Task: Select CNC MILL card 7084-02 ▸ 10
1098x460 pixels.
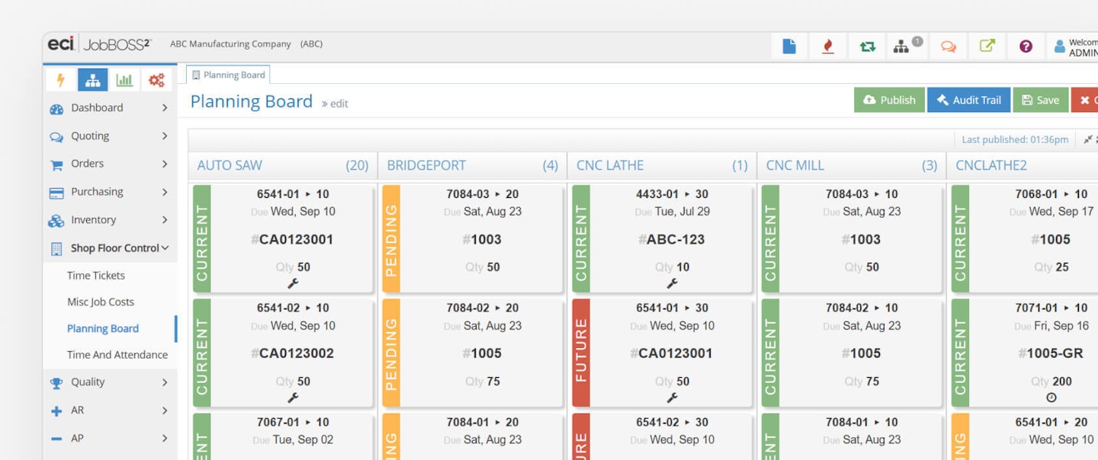Action: tap(852, 353)
